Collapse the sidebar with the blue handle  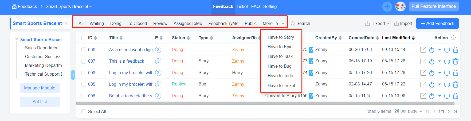[73, 75]
